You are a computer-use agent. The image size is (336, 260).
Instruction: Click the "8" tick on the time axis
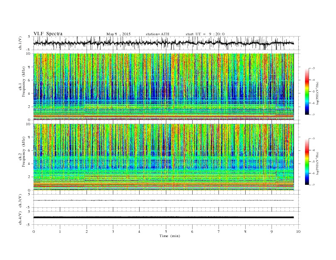(245, 232)
